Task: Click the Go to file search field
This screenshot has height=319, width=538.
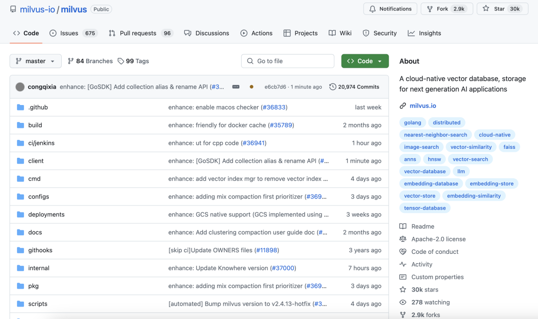Action: 288,61
